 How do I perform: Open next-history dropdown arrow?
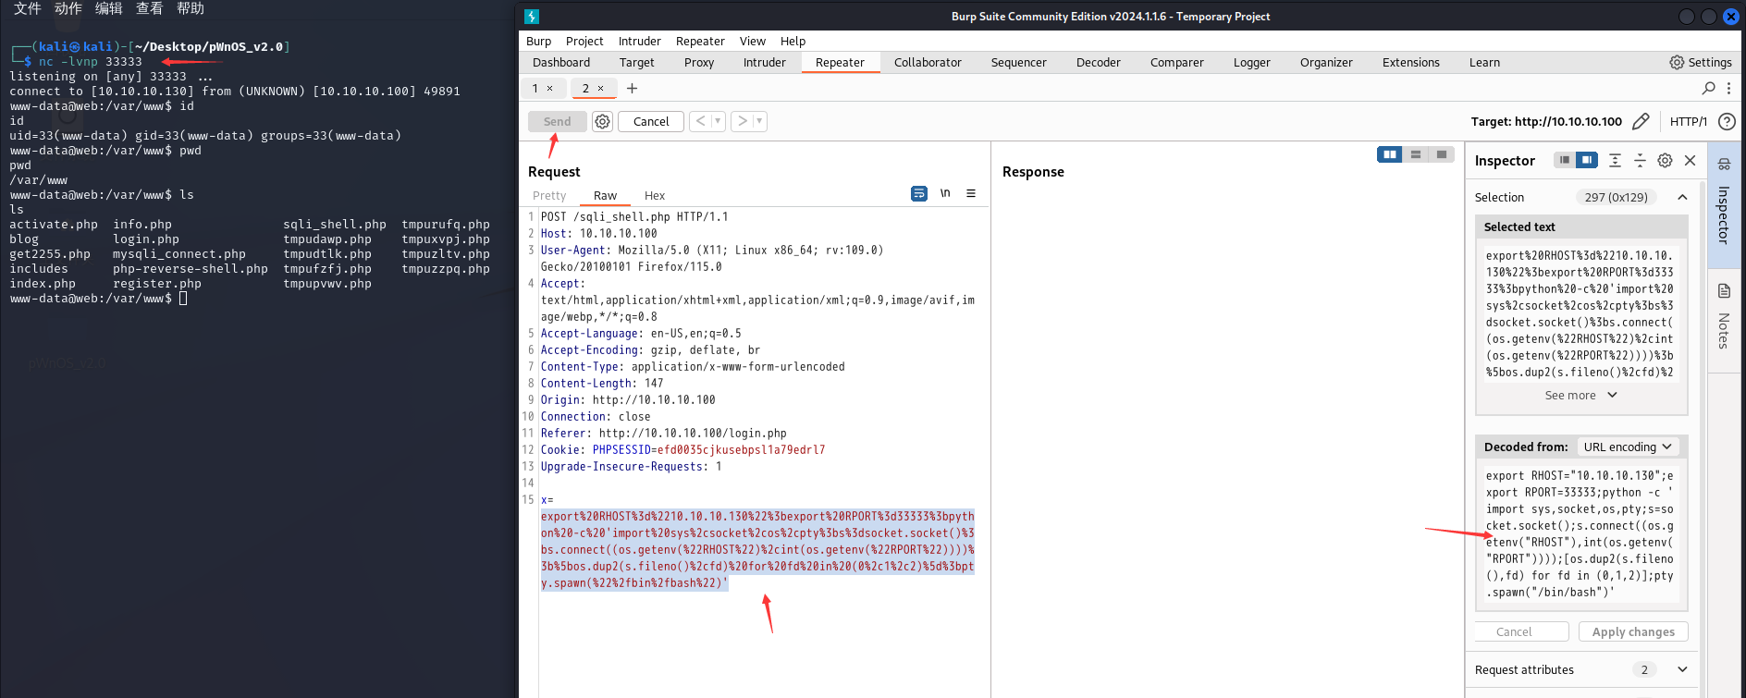(759, 121)
